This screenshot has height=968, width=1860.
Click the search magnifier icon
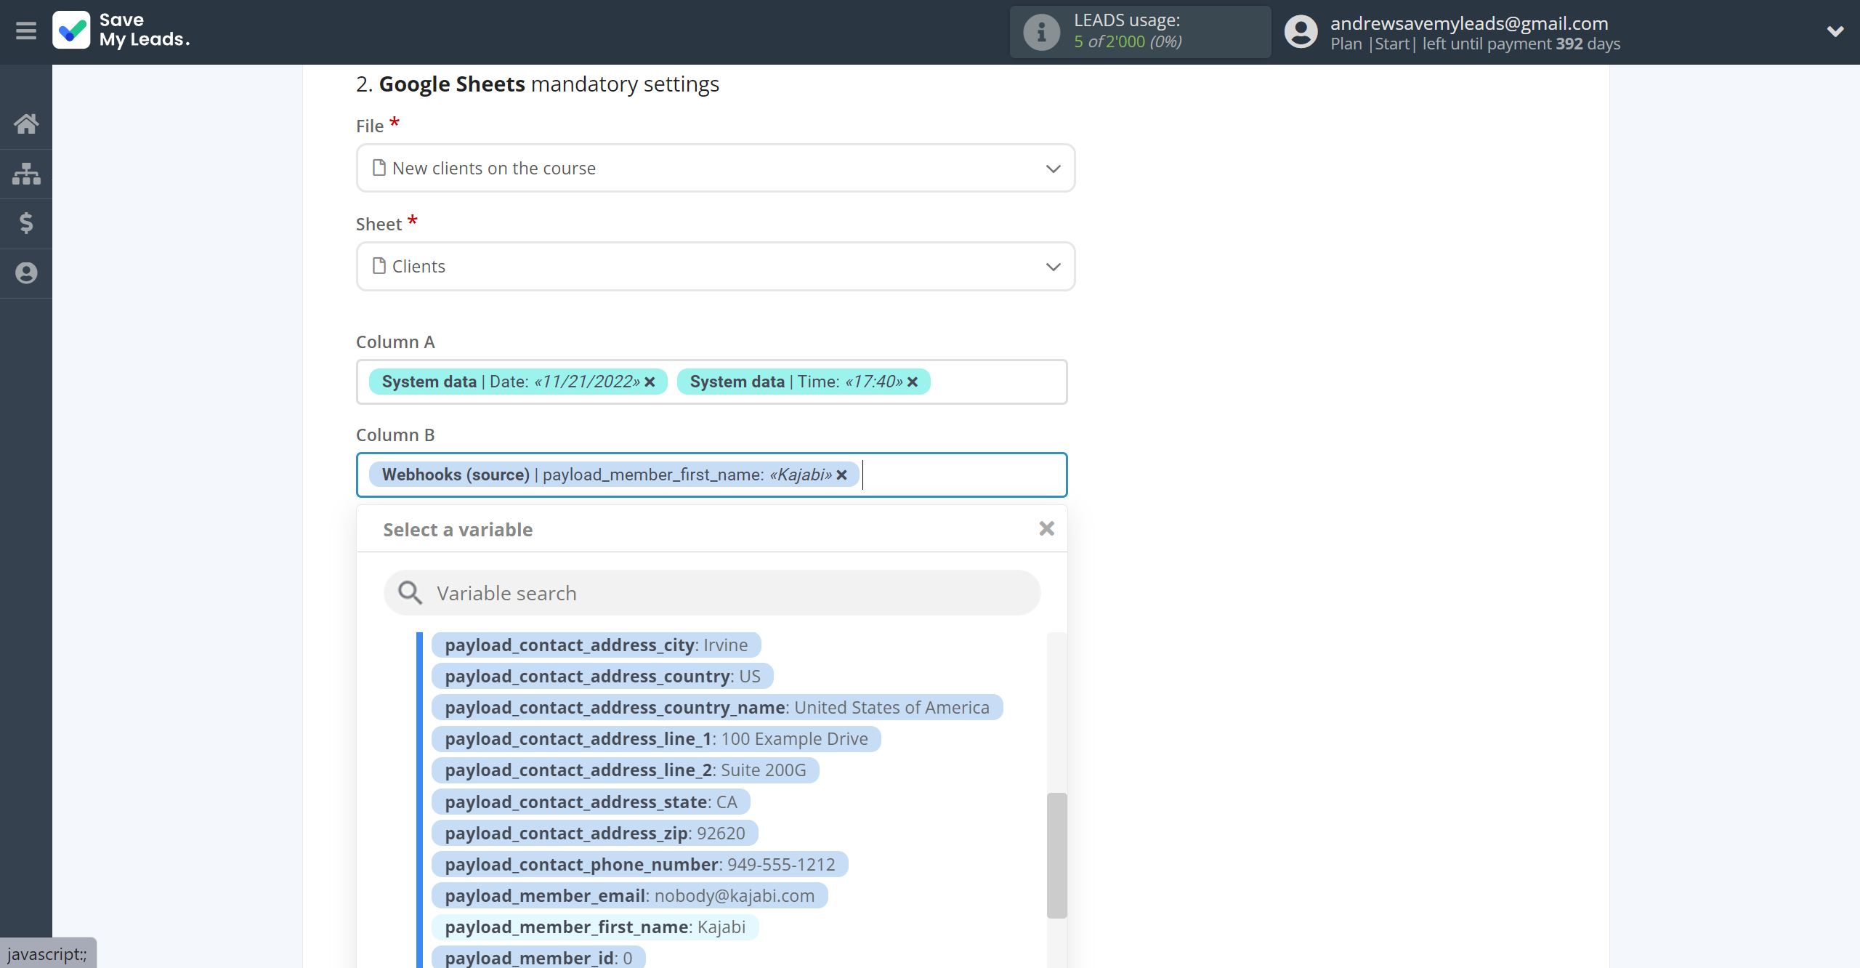pyautogui.click(x=411, y=593)
